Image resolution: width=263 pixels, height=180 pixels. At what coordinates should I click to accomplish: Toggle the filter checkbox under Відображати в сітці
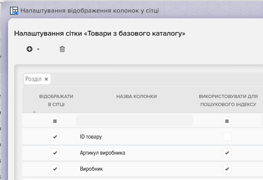click(x=55, y=121)
